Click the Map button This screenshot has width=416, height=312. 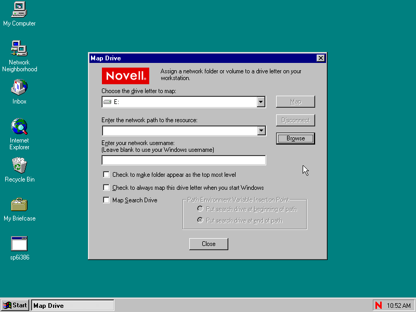pos(295,101)
